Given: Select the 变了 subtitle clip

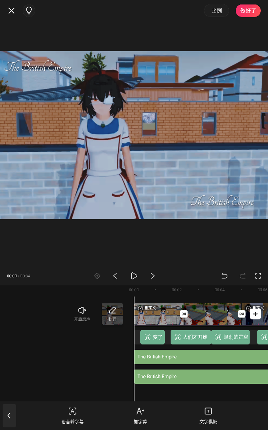Looking at the screenshot, I should tap(153, 337).
